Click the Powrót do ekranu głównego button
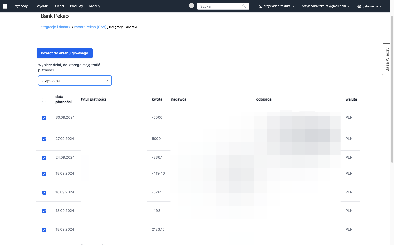The image size is (394, 245). [64, 53]
